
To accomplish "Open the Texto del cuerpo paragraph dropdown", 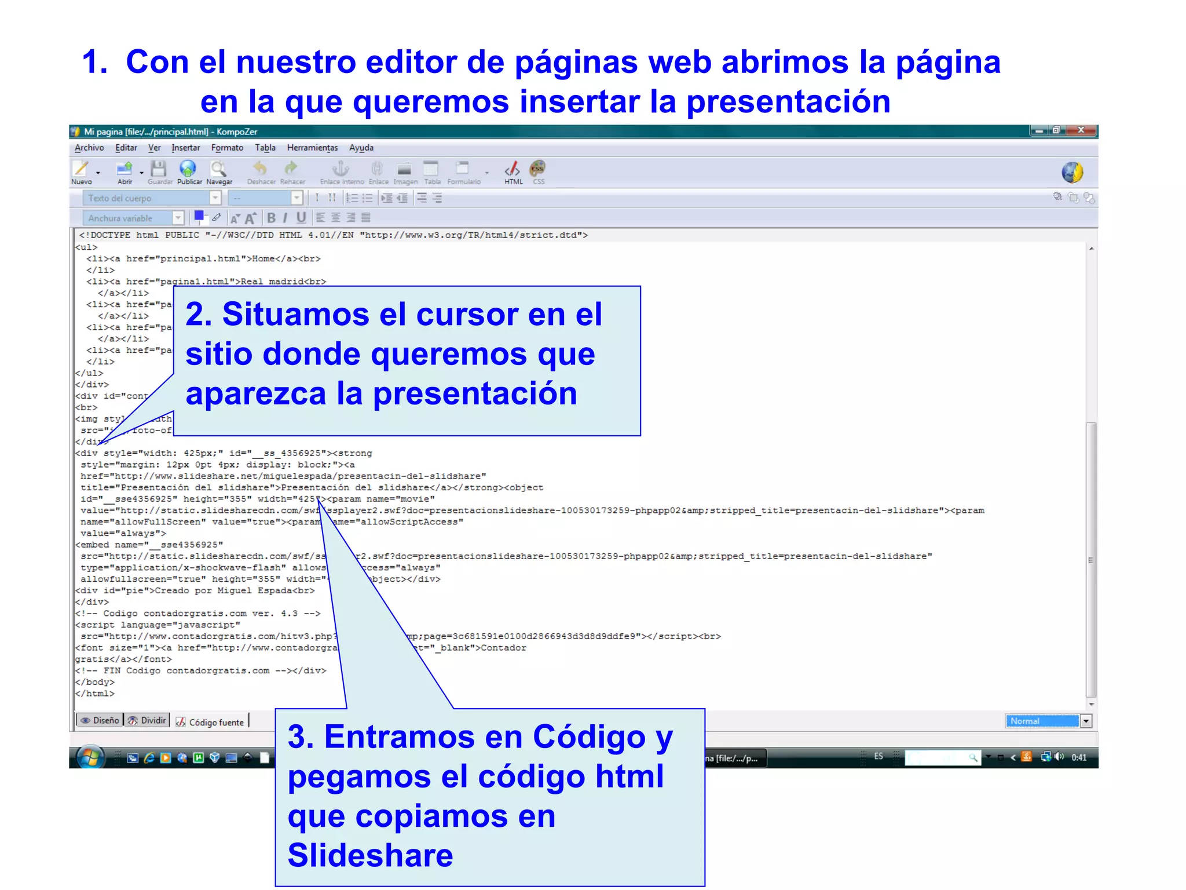I will pyautogui.click(x=152, y=198).
